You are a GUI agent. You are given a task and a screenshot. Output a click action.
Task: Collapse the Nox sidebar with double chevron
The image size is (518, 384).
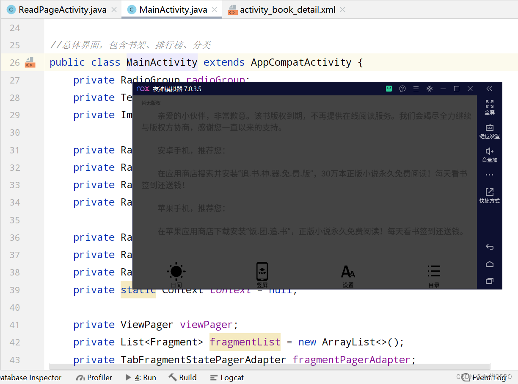click(x=490, y=89)
